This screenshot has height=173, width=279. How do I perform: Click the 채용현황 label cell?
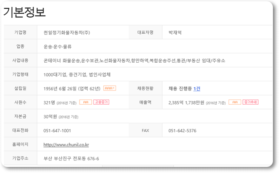(x=146, y=88)
